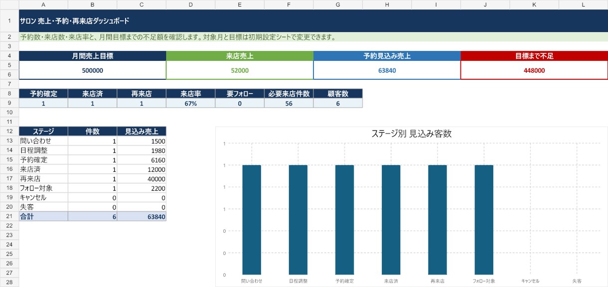Click the 日程調整 bar in the chart

(x=298, y=220)
